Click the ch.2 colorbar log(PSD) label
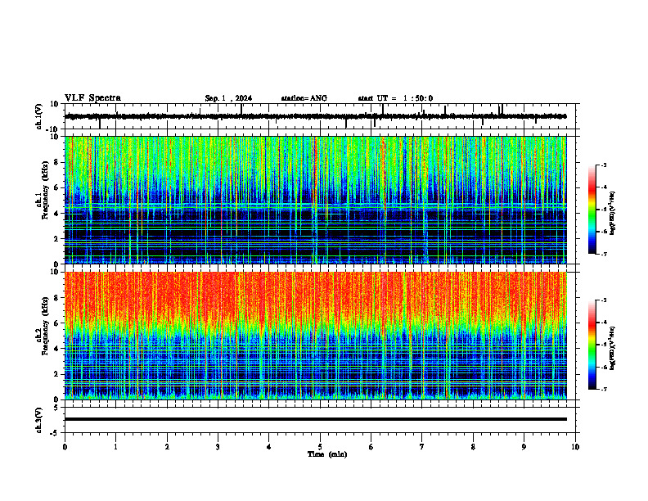Screen dimensions: 648x501 click(612, 348)
